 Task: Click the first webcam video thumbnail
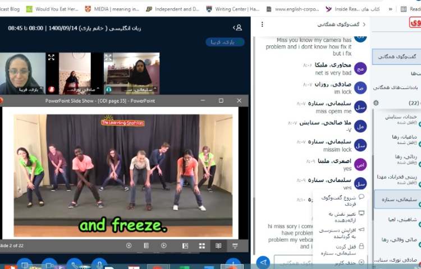click(x=22, y=73)
